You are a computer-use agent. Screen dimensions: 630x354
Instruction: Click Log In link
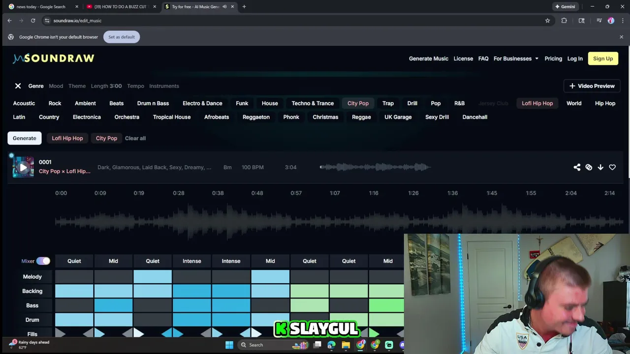click(x=575, y=59)
